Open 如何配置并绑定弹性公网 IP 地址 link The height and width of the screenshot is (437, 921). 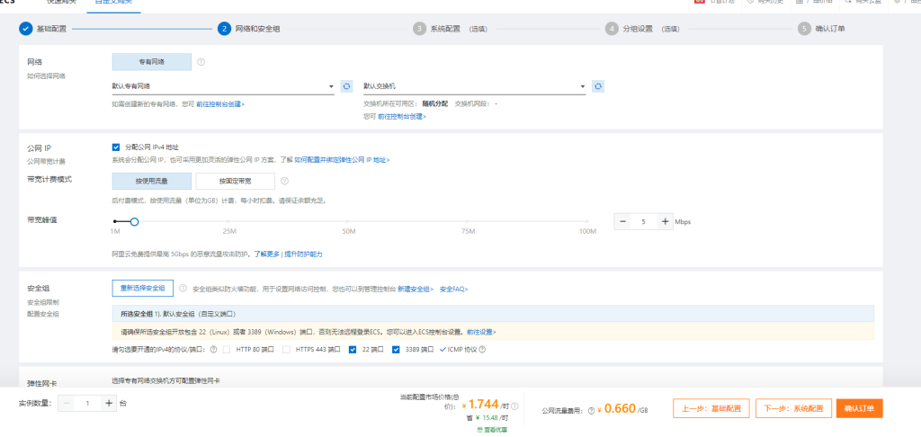click(342, 160)
